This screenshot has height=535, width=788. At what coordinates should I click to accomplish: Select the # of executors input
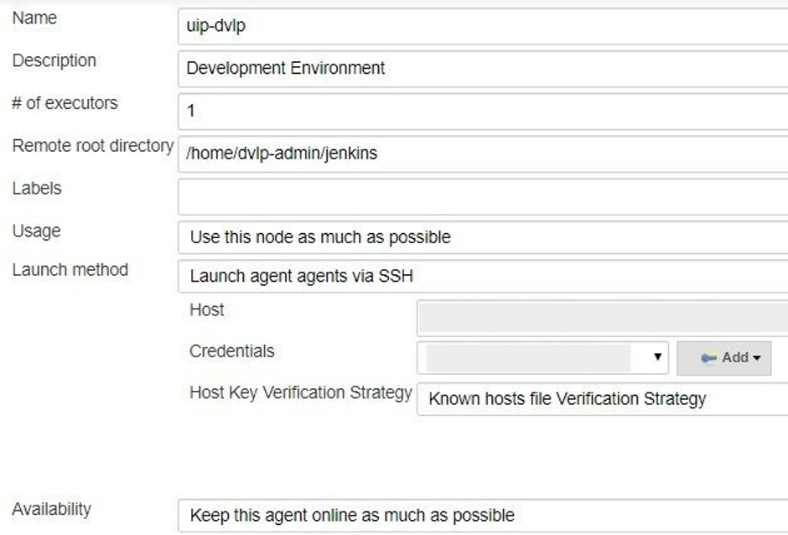[483, 111]
